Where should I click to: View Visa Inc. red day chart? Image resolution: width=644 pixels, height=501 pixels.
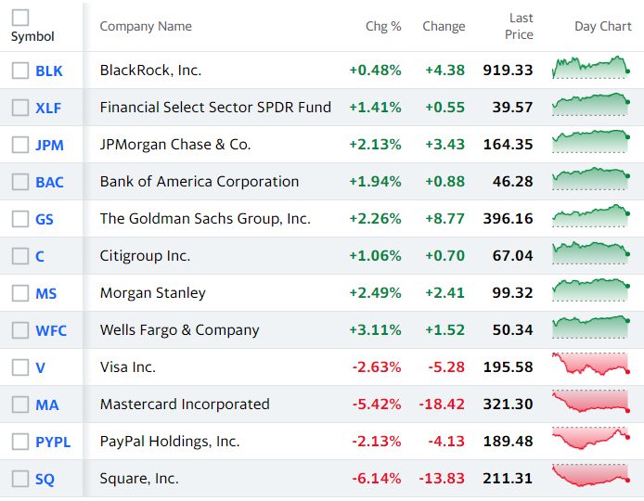pos(590,364)
